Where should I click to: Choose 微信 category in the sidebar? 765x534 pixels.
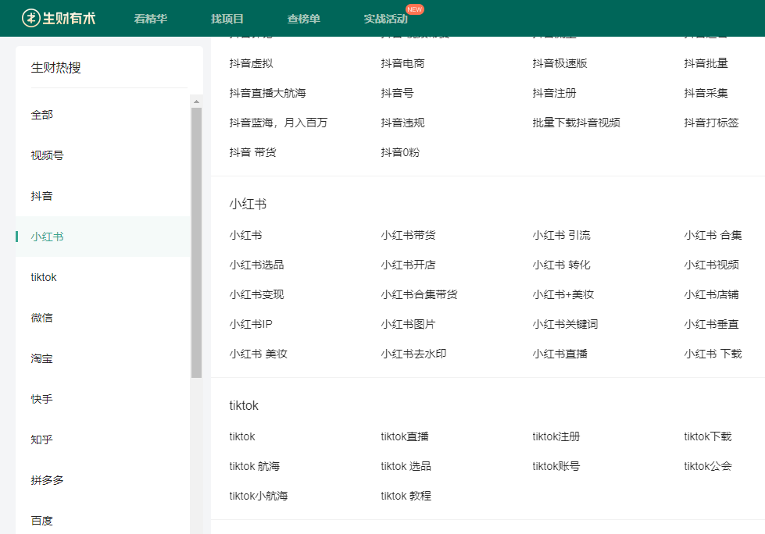coord(42,318)
